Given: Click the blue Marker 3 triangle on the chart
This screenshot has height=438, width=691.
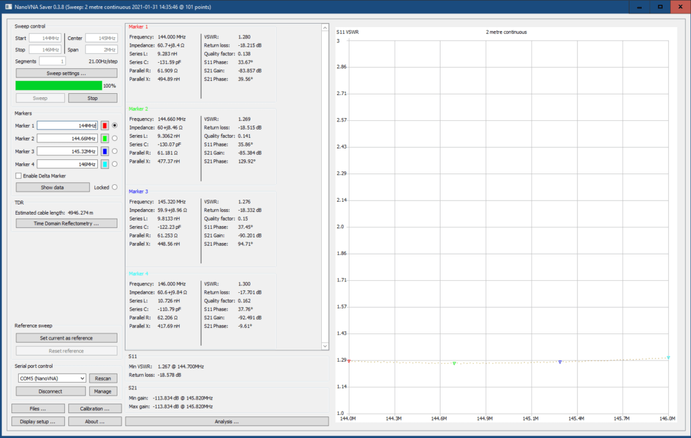Looking at the screenshot, I should pyautogui.click(x=560, y=362).
